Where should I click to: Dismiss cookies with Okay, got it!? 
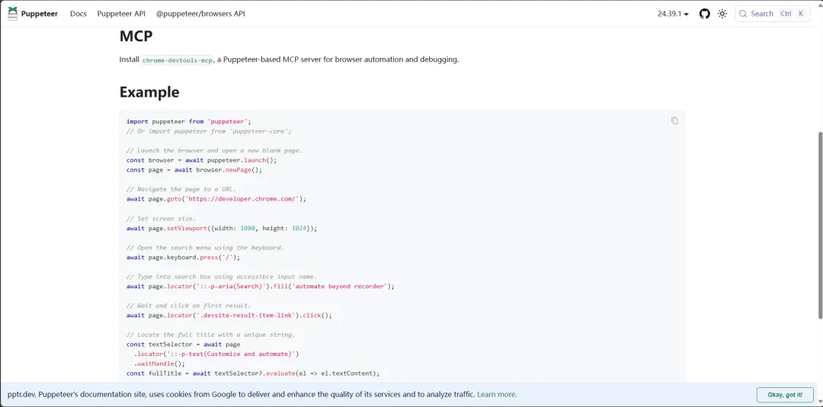(785, 394)
